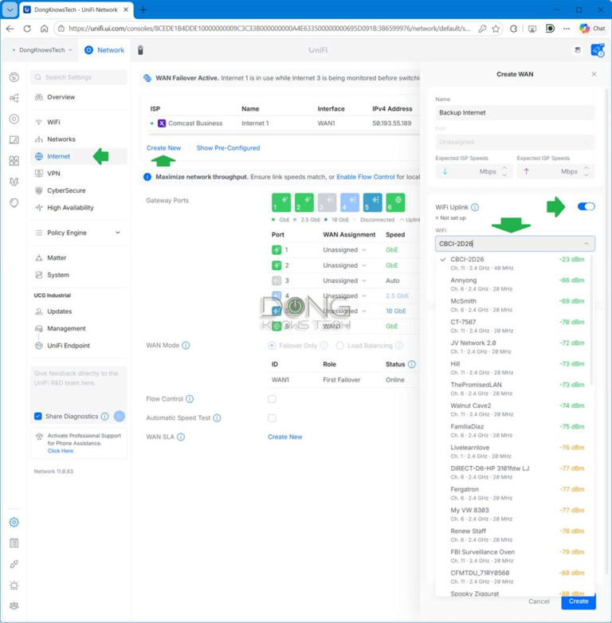Viewport: 612px width, 623px height.
Task: Select the Annyong WiFi network
Action: tap(513, 284)
